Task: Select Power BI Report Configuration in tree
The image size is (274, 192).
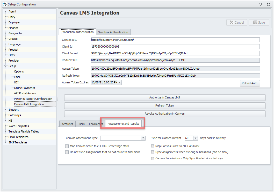Action: [x=33, y=99]
